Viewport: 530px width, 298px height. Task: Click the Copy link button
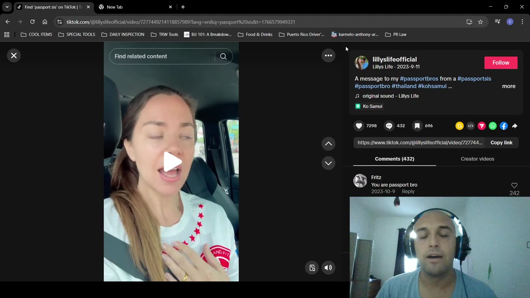pyautogui.click(x=501, y=142)
